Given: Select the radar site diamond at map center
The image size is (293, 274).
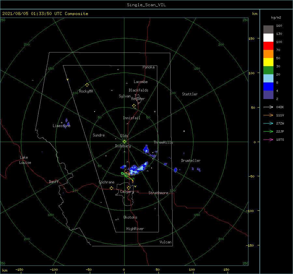Looking at the screenshot, I should point(124,142).
